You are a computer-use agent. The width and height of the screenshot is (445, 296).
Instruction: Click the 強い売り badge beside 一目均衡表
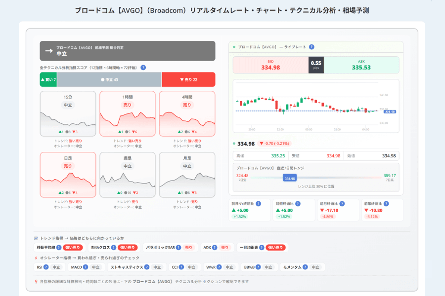[275, 248]
